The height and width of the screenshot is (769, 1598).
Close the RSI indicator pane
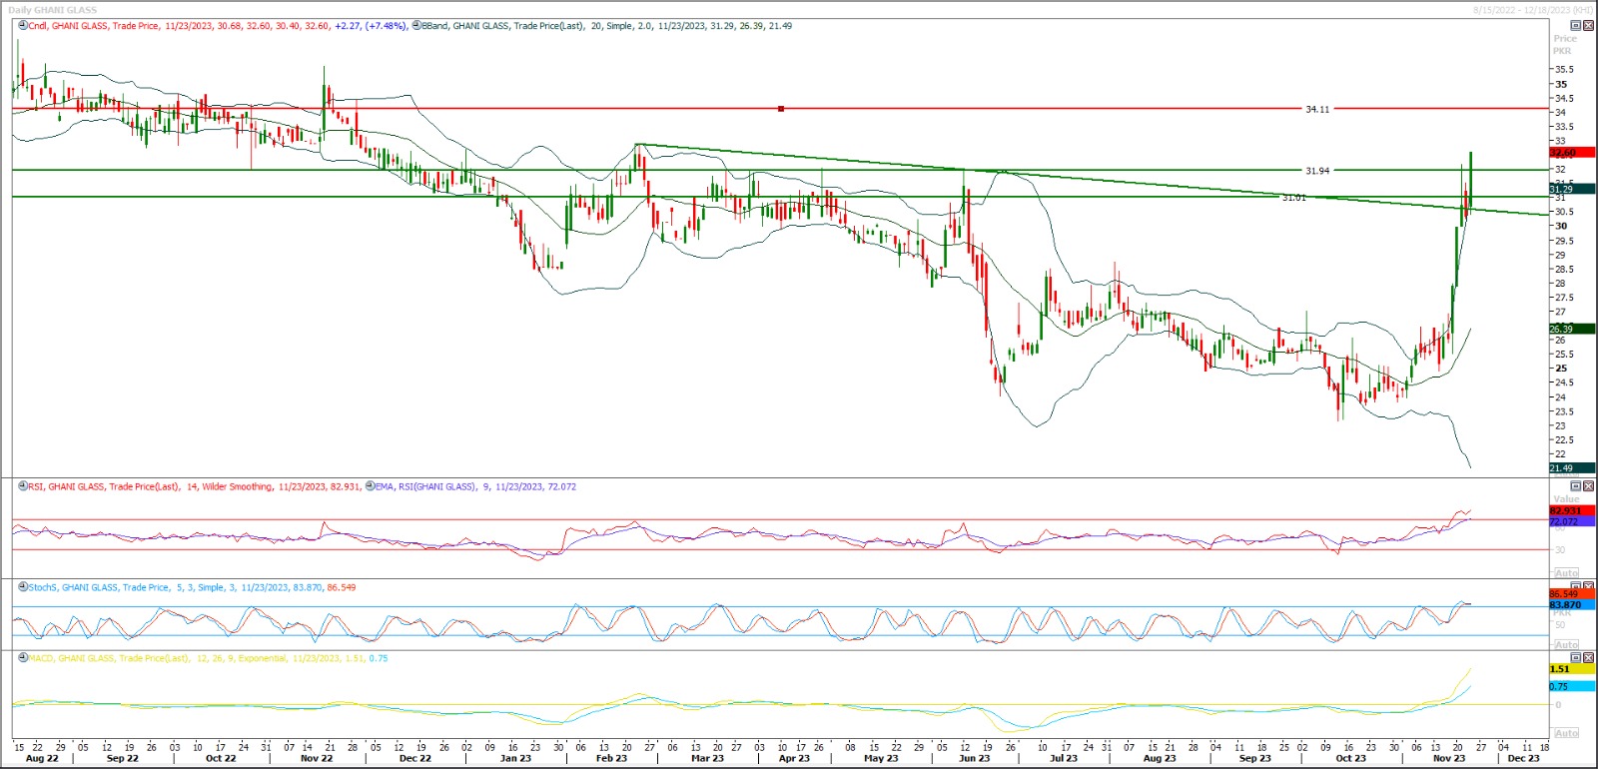point(1588,486)
